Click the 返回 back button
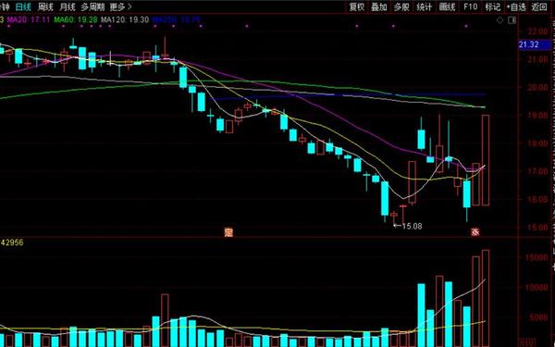Image resolution: width=555 pixels, height=347 pixels. tap(539, 6)
